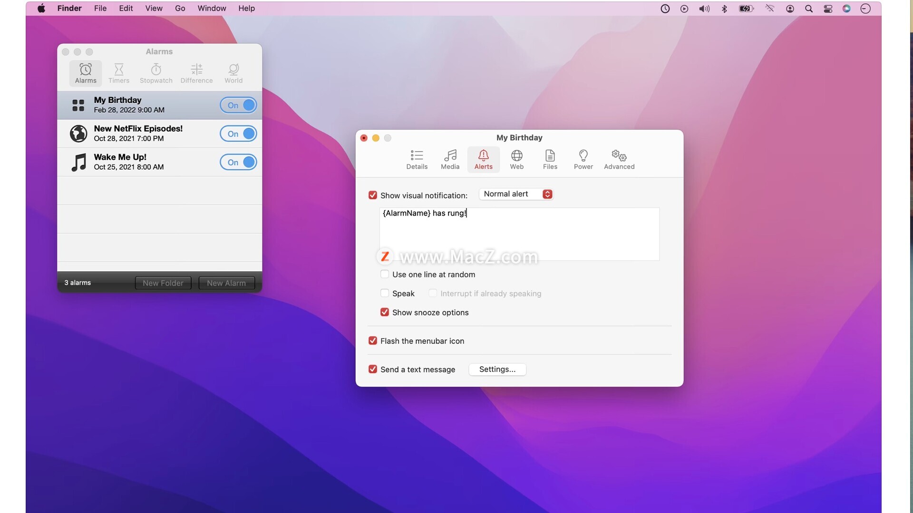Open the Web globe tab
This screenshot has width=913, height=513.
pyautogui.click(x=516, y=159)
